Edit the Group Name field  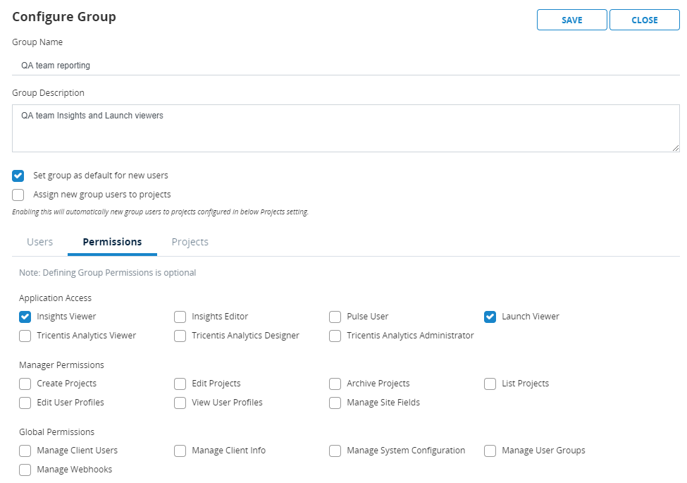[345, 66]
